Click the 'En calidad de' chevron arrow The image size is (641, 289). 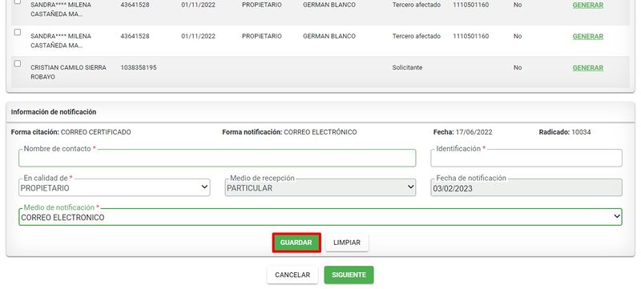pos(204,187)
